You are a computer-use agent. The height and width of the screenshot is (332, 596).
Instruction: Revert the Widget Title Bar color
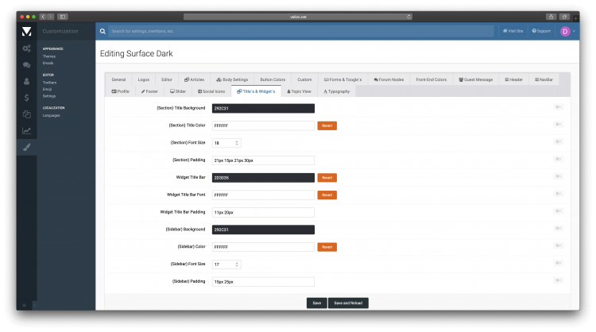point(327,177)
